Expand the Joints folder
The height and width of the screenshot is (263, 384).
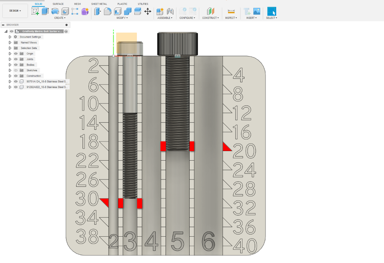coord(10,59)
